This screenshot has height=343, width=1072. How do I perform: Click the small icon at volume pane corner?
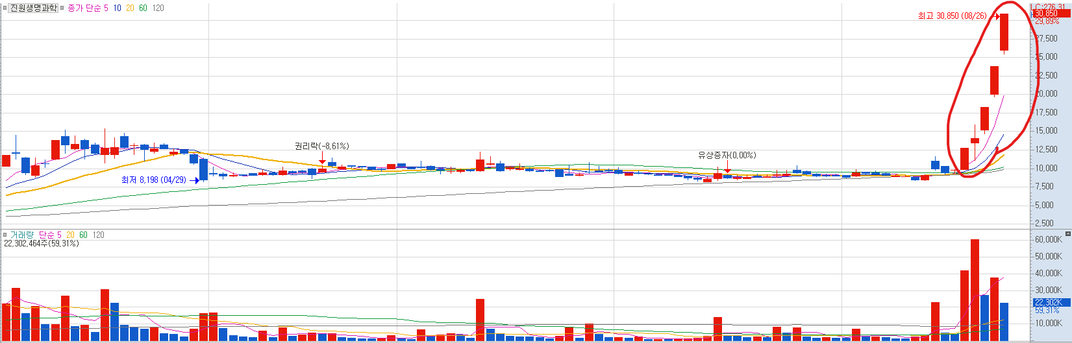[x=1068, y=233]
